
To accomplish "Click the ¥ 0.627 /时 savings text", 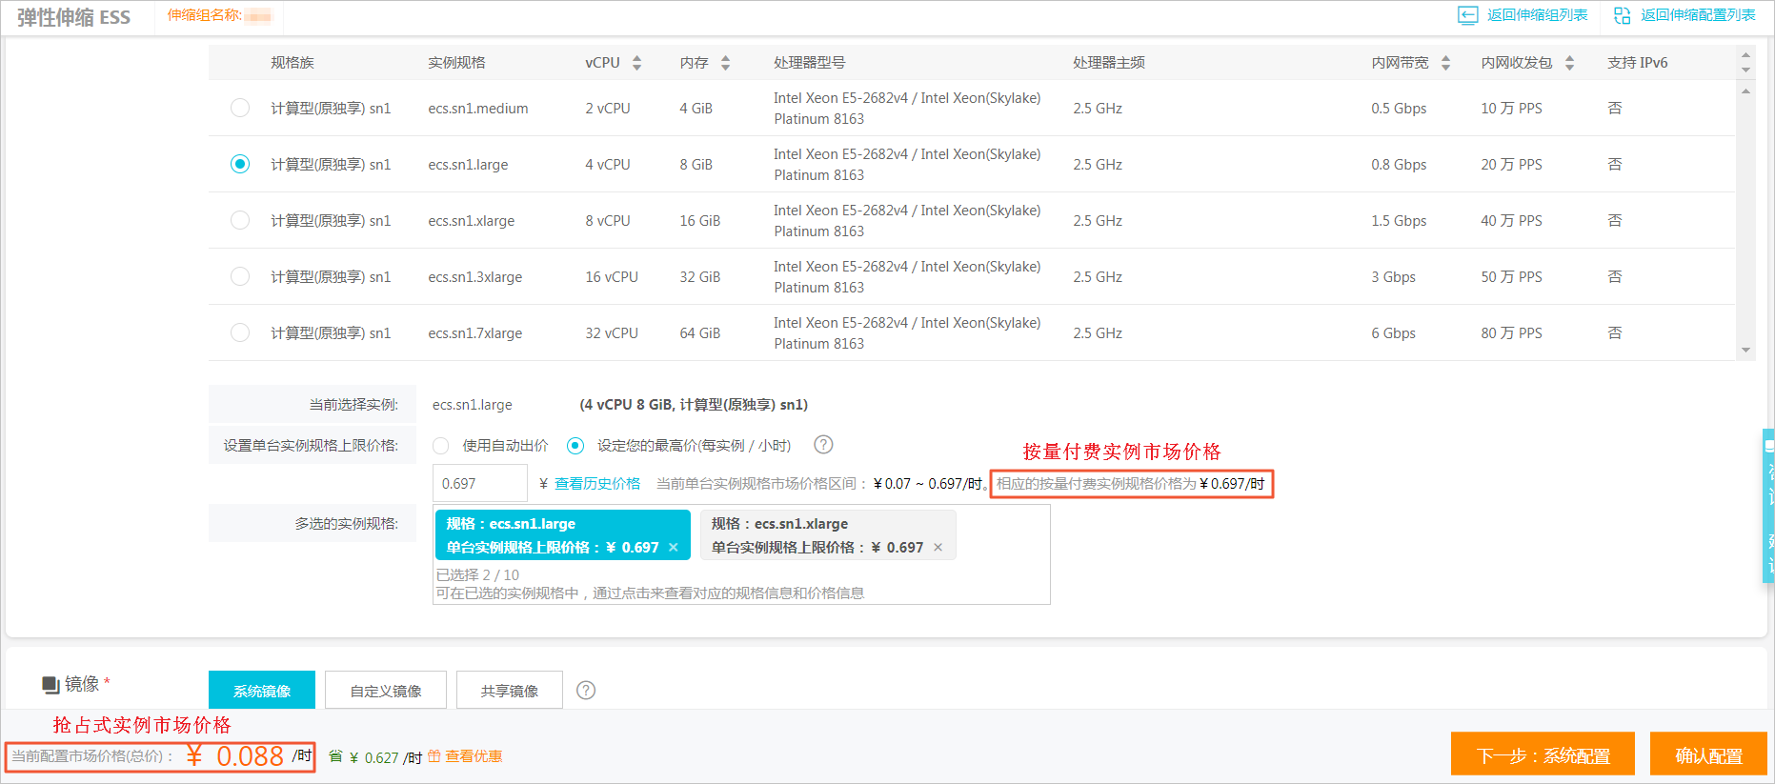I will coord(386,757).
